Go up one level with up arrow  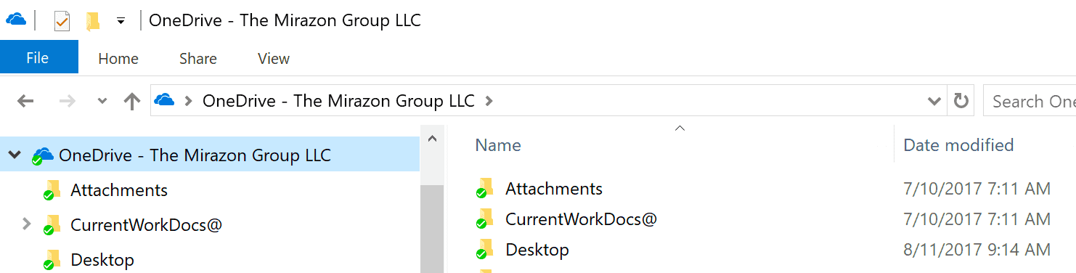(x=131, y=102)
